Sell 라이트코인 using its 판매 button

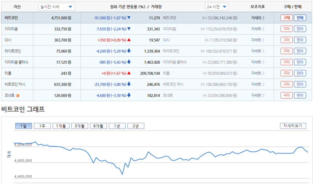coord(300,51)
